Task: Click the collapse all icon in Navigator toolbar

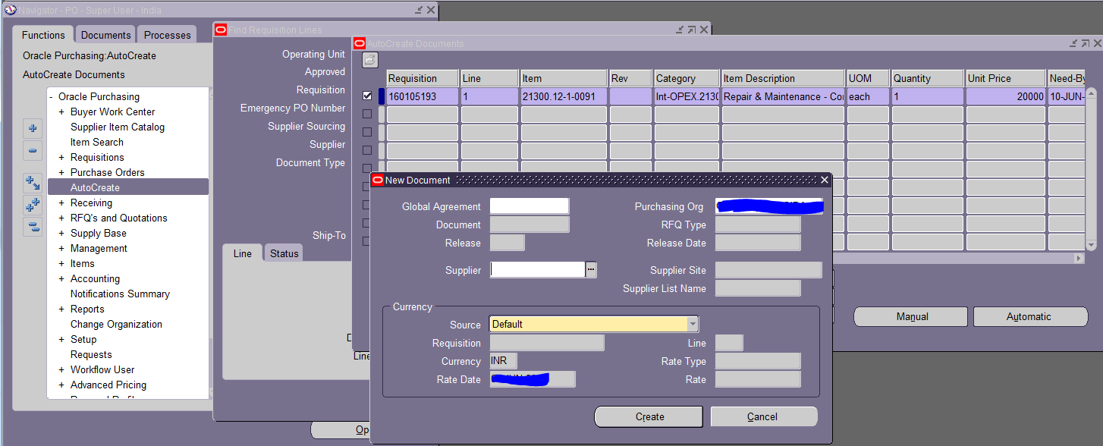Action: (x=32, y=226)
